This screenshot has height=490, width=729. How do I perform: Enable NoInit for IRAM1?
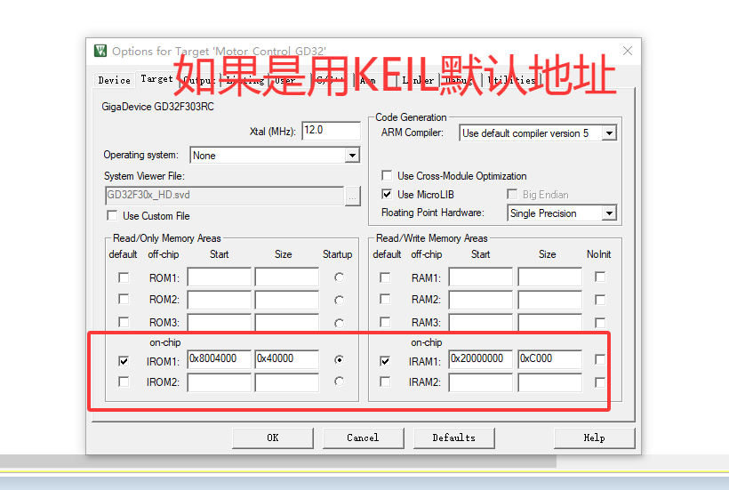pos(600,359)
